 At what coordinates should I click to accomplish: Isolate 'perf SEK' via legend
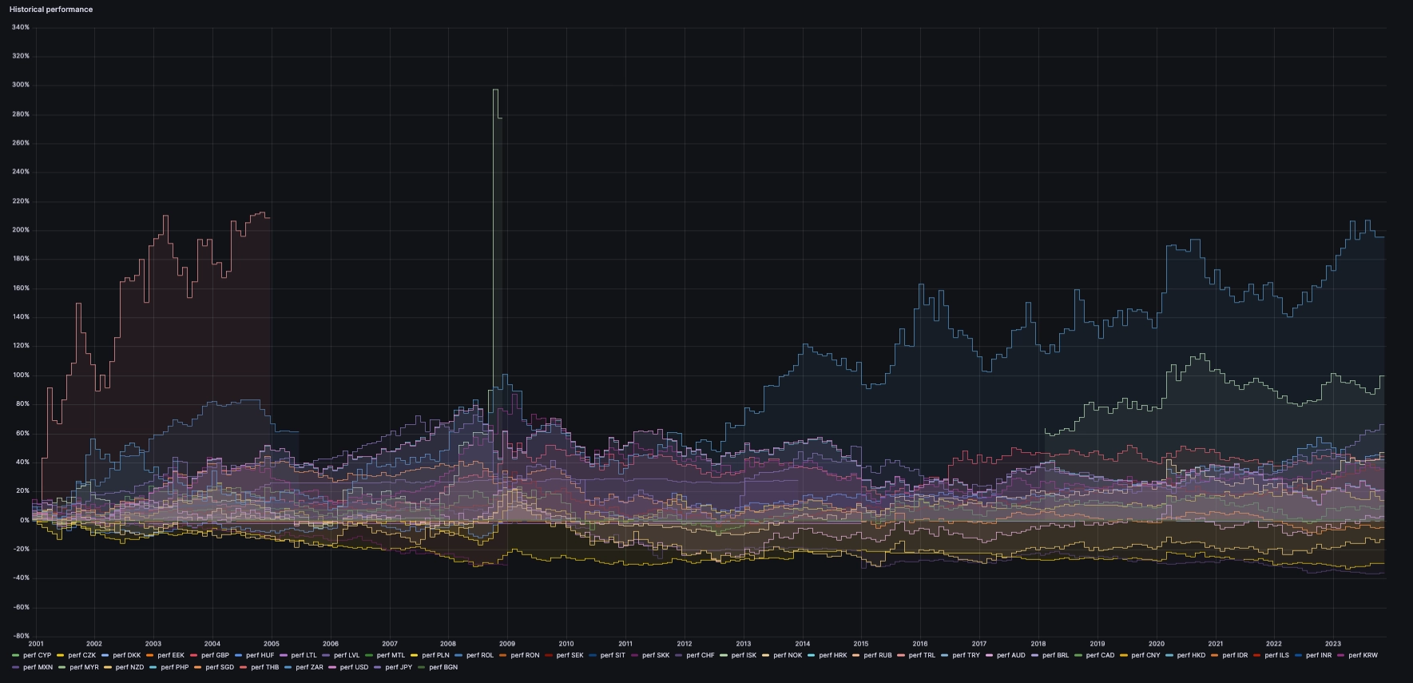(x=570, y=655)
